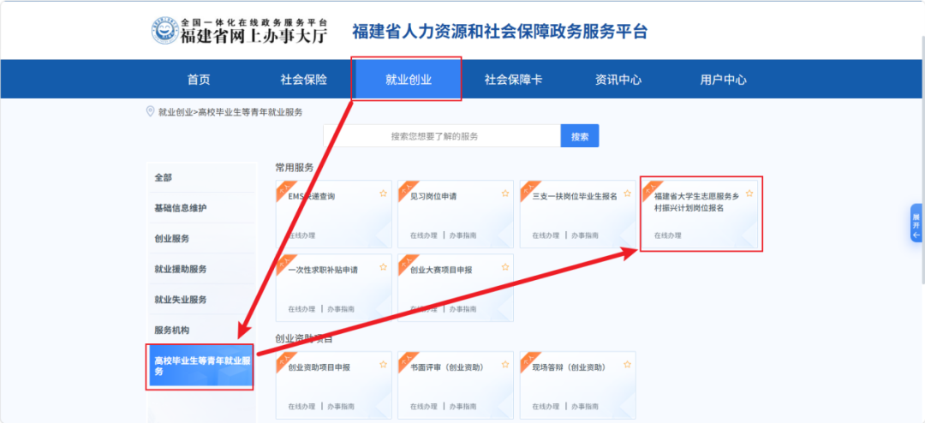Toggle the favorite star on 书面评审 card
This screenshot has width=925, height=423.
tap(505, 365)
